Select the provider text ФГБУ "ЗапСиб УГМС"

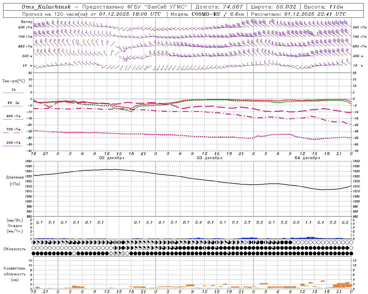tap(157, 7)
